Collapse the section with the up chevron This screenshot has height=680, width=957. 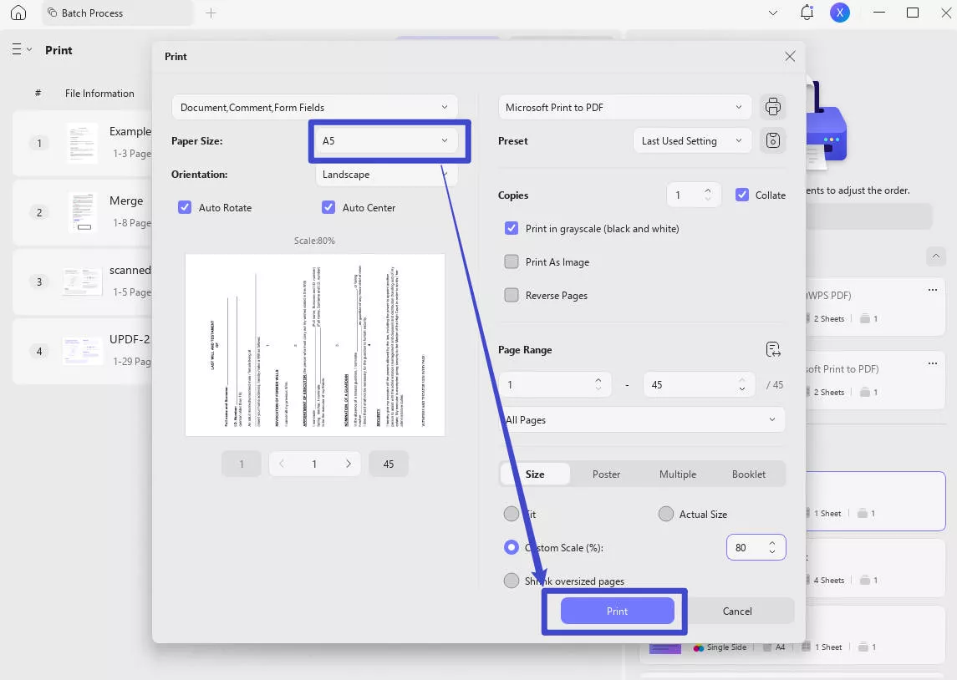point(935,256)
